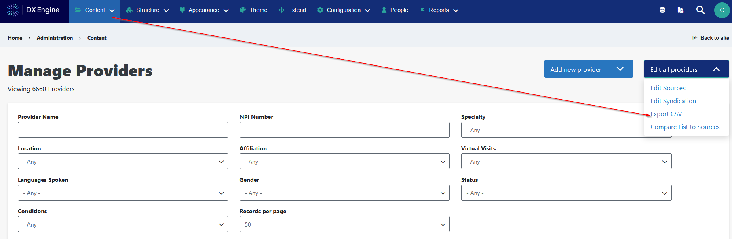Open the Extend menu item

tap(292, 10)
